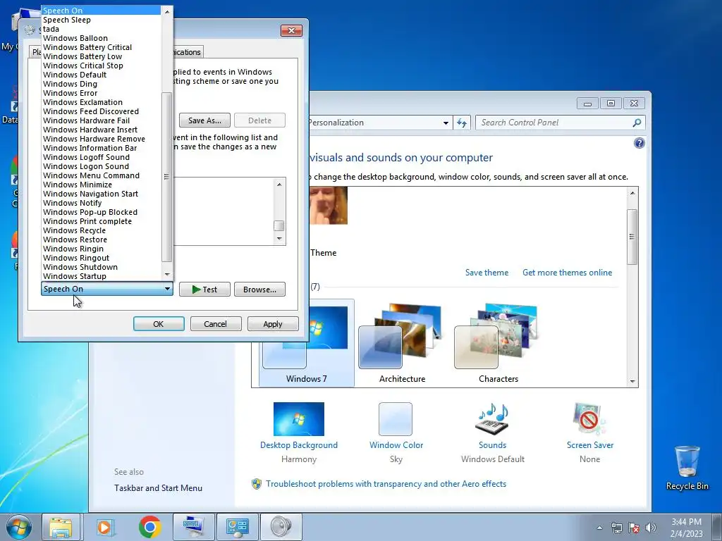This screenshot has width=722, height=541.
Task: Choose Windows Recycle sound
Action: [102, 230]
